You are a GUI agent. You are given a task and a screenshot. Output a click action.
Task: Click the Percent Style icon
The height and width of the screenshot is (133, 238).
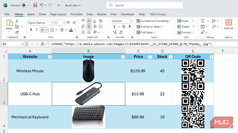[x=124, y=27]
